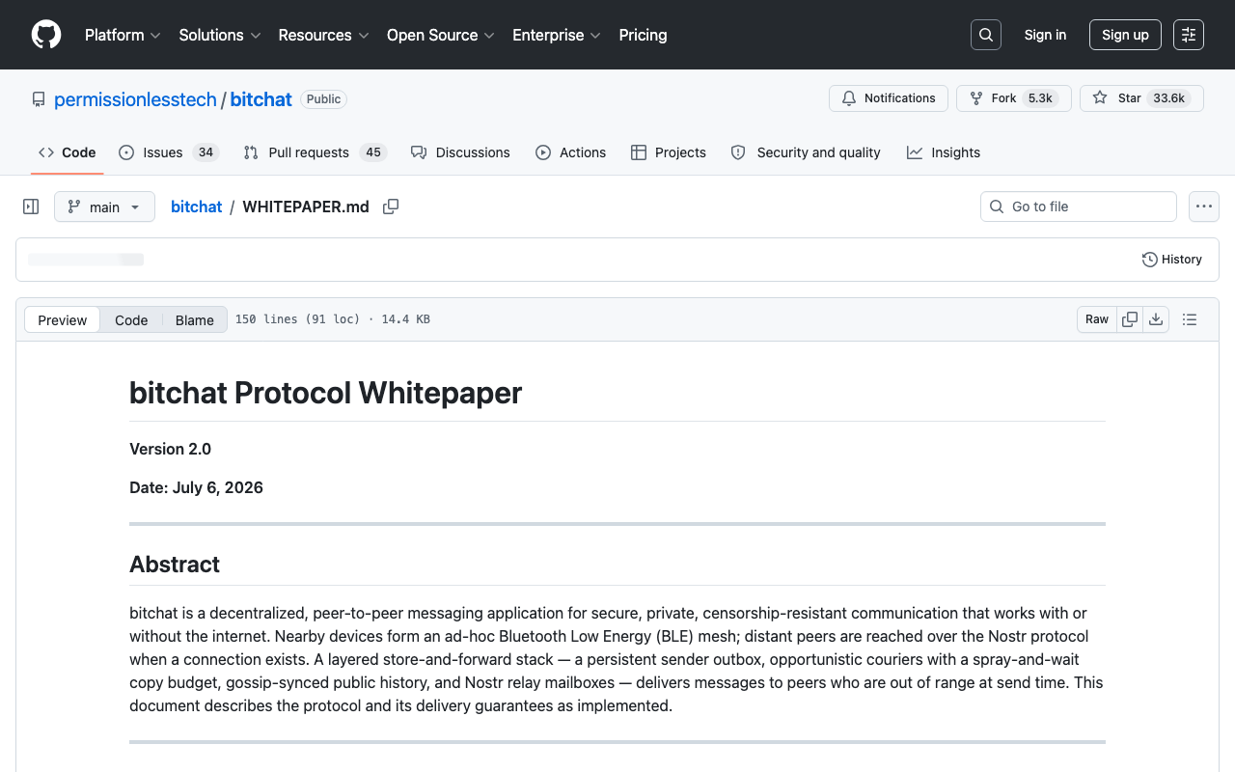Open the Projects tab
Image resolution: width=1235 pixels, height=772 pixels.
point(669,152)
